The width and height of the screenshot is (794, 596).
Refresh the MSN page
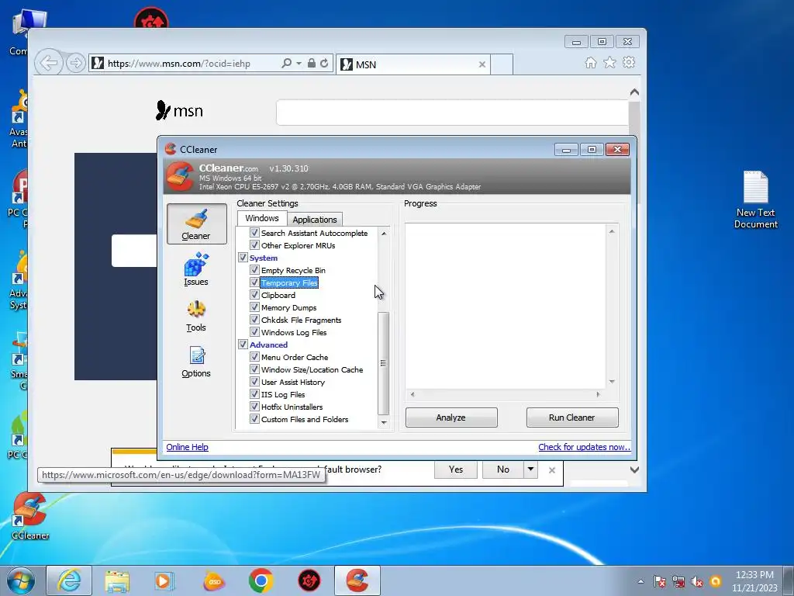[324, 64]
